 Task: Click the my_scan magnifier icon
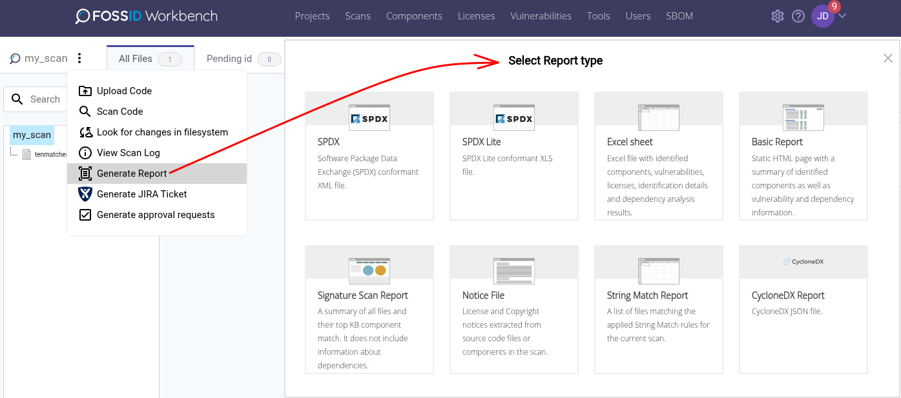15,59
